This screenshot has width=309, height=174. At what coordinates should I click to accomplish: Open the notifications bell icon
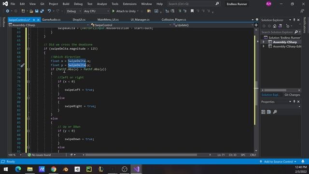click(x=303, y=161)
